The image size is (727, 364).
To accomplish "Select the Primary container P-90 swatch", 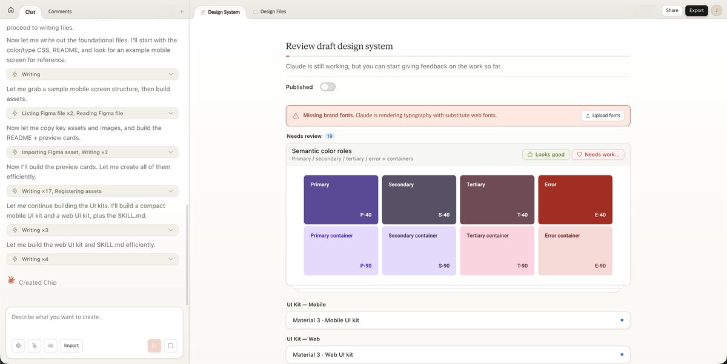I will pos(341,251).
